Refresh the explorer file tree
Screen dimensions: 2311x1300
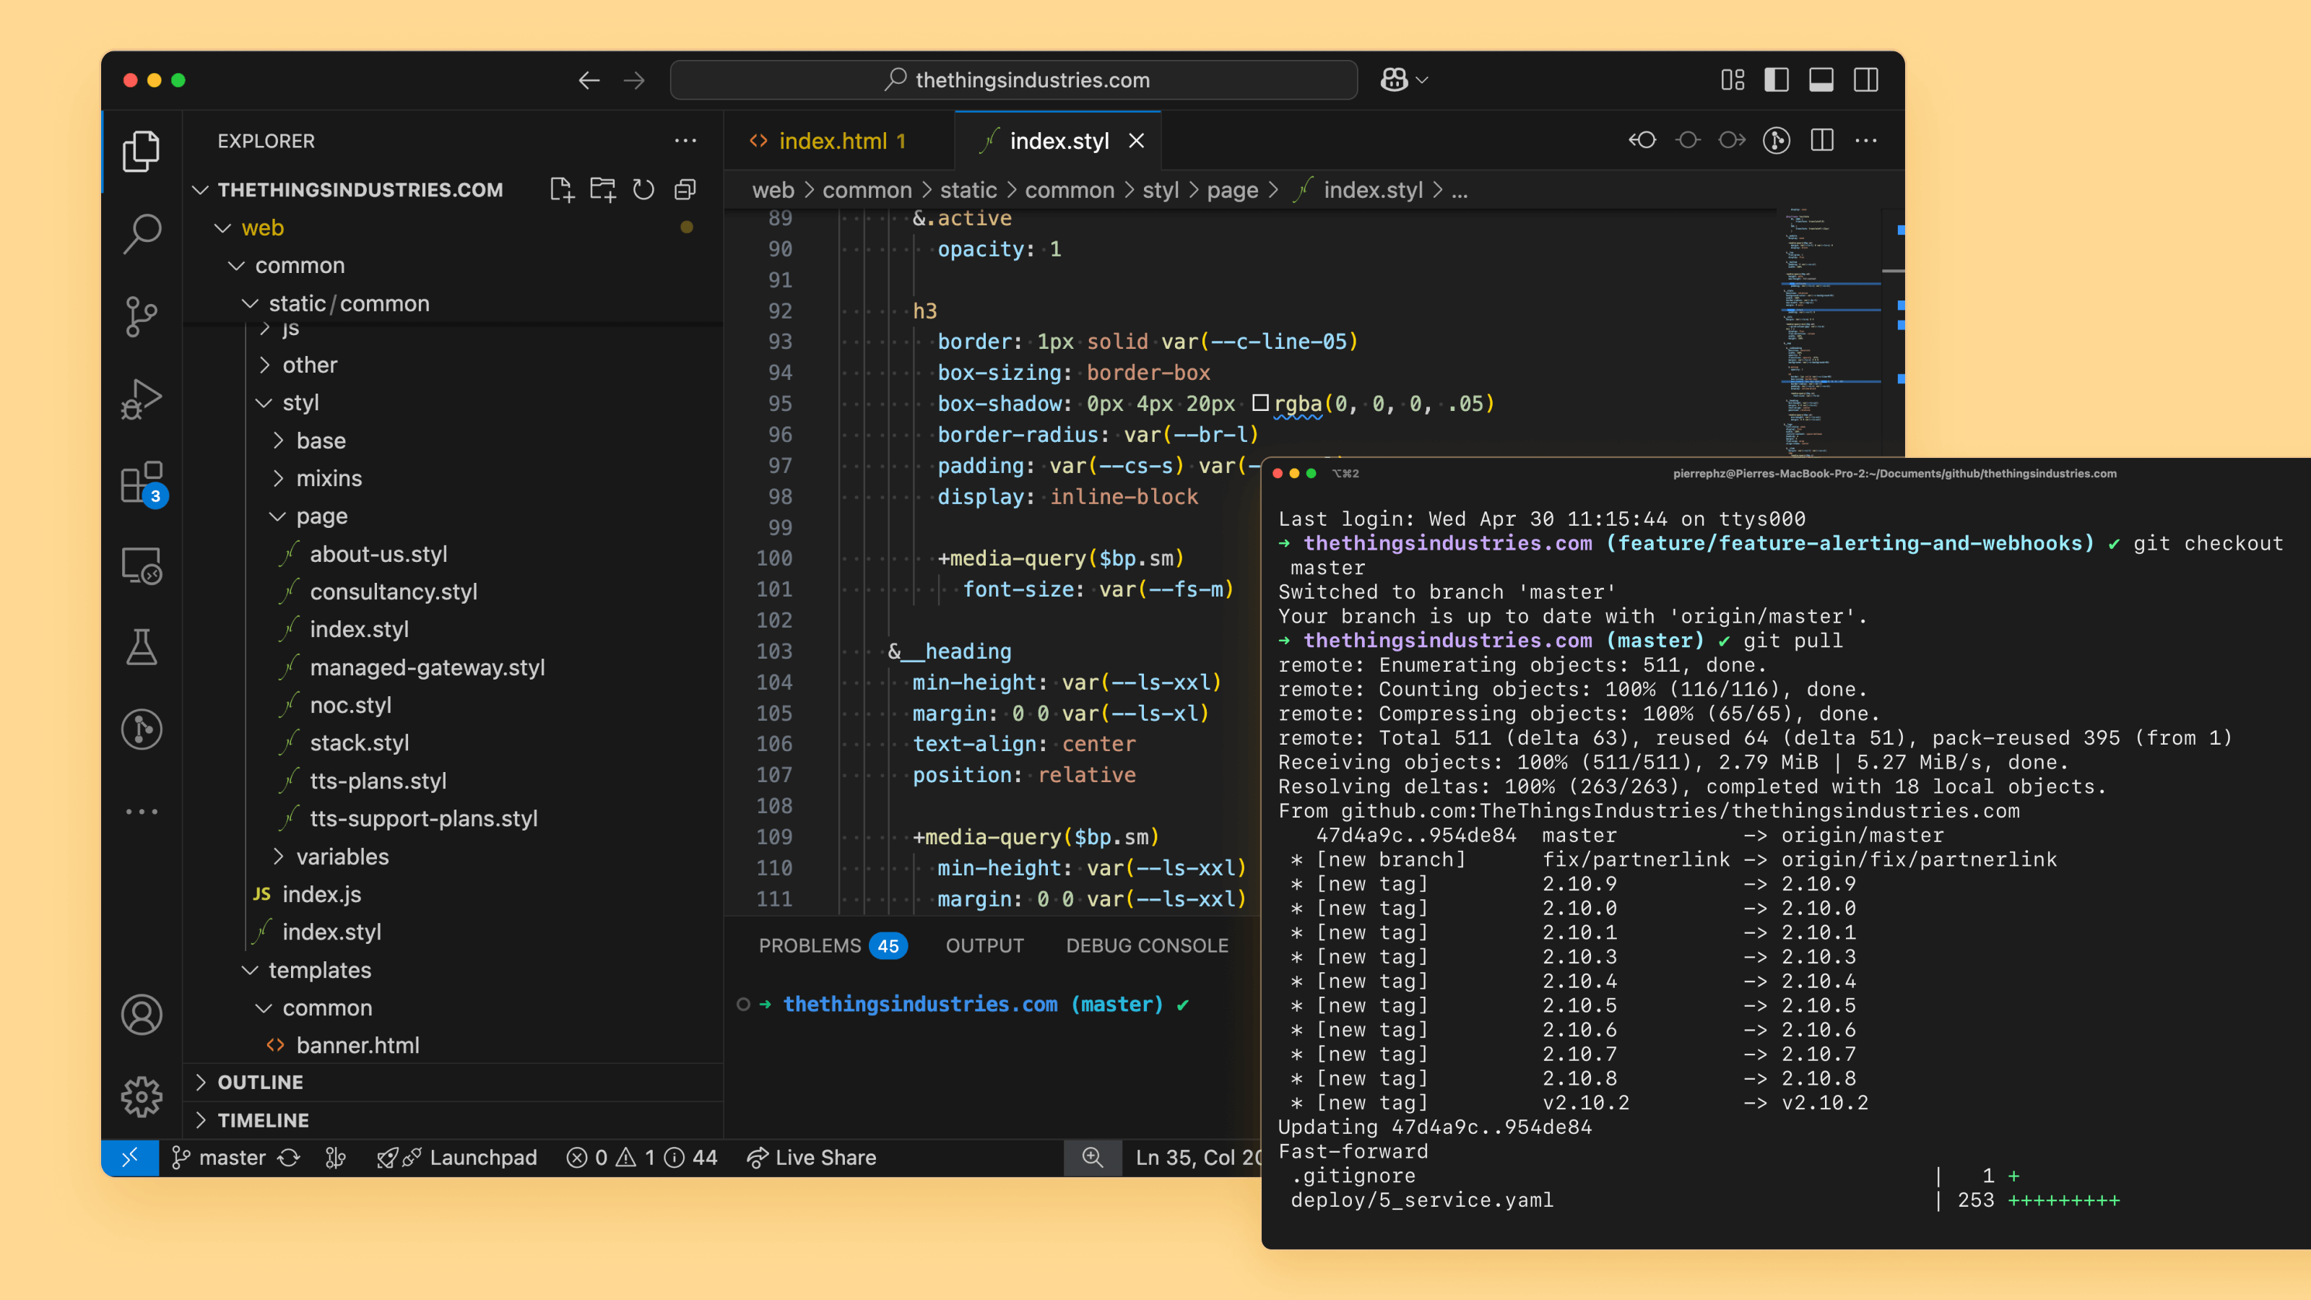coord(643,189)
